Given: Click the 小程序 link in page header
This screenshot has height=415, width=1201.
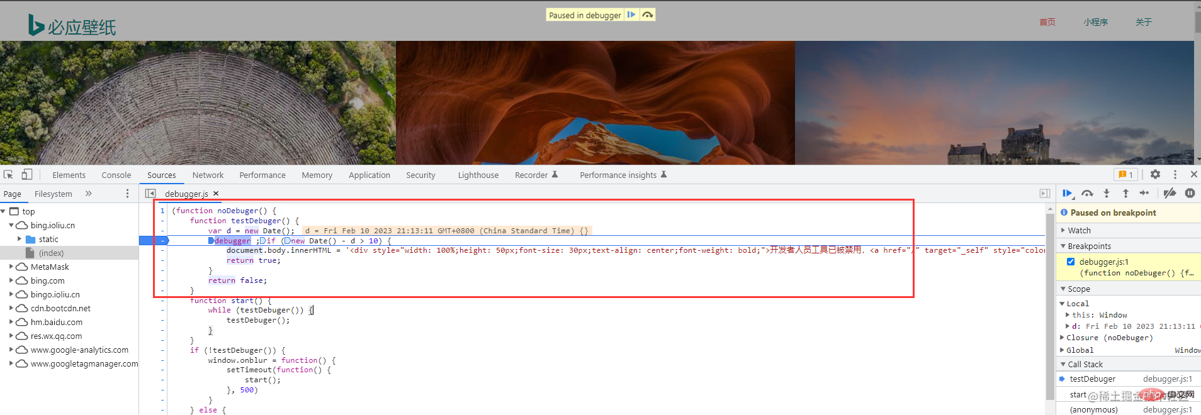Looking at the screenshot, I should coord(1095,22).
